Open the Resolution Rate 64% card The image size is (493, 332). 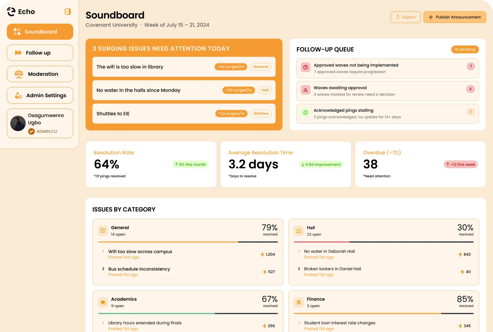coord(151,164)
